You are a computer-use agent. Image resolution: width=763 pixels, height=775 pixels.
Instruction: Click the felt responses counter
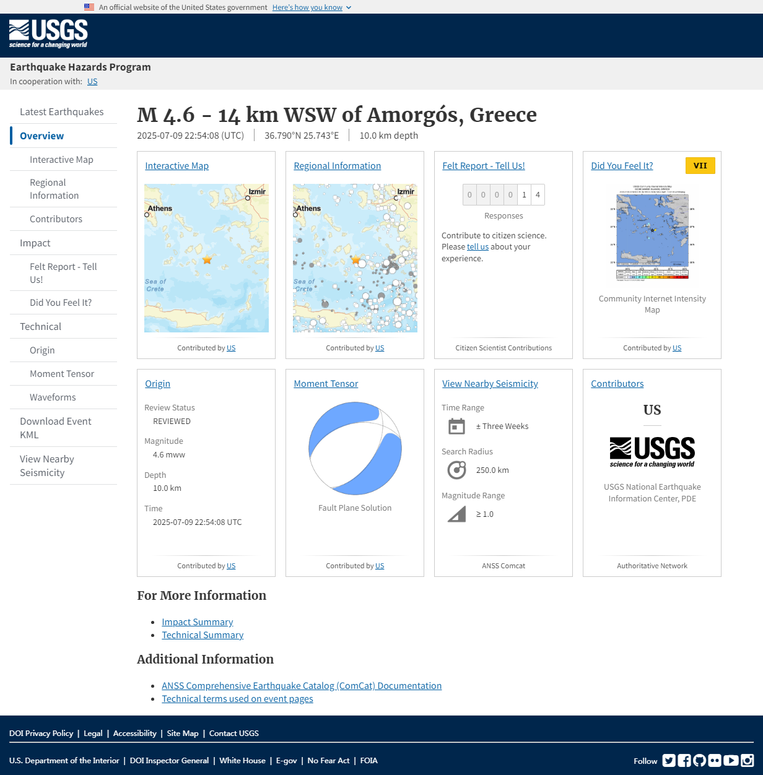coord(504,195)
